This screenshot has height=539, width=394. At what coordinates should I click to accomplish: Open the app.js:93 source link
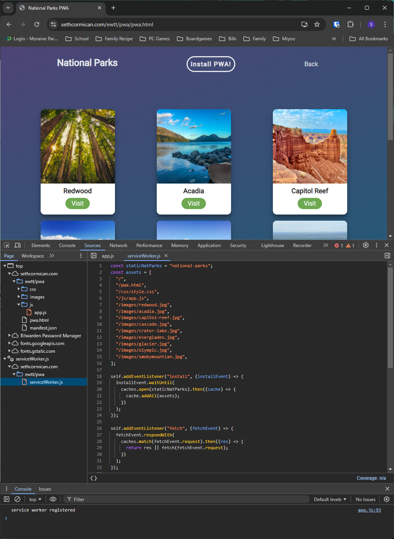[369, 510]
